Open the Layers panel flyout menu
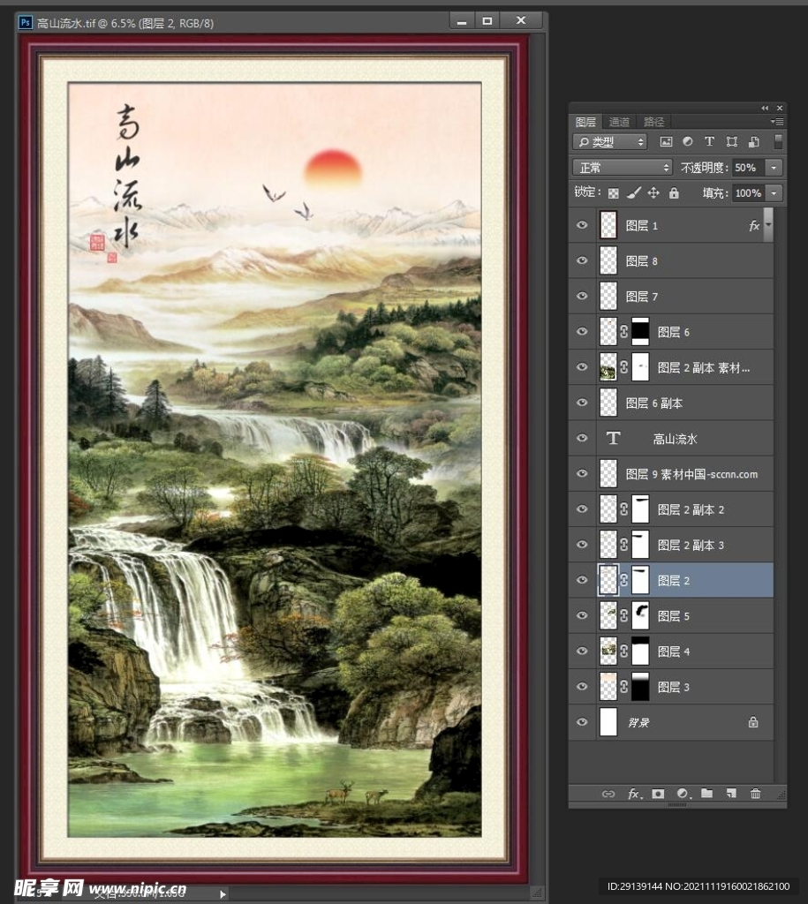Viewport: 808px width, 904px height. [x=776, y=121]
